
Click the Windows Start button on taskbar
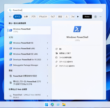46,105
